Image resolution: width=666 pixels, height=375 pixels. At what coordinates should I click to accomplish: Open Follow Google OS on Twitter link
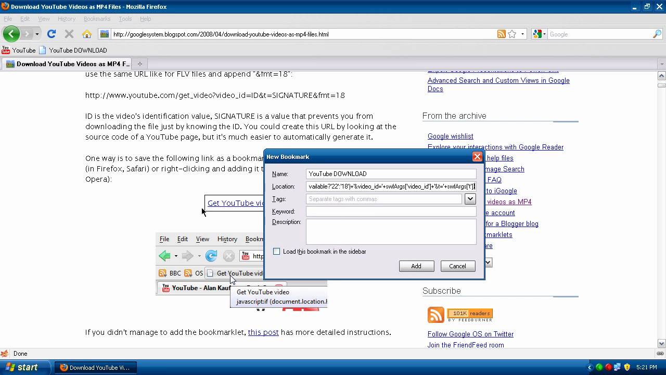[470, 334]
